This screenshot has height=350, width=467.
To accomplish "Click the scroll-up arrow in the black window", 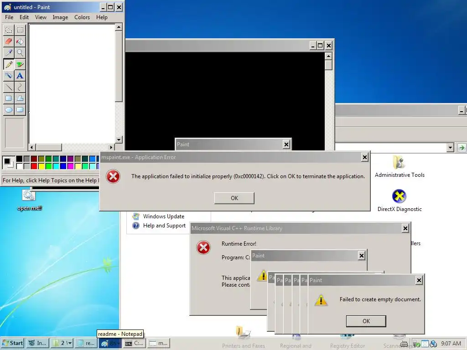I will point(328,56).
